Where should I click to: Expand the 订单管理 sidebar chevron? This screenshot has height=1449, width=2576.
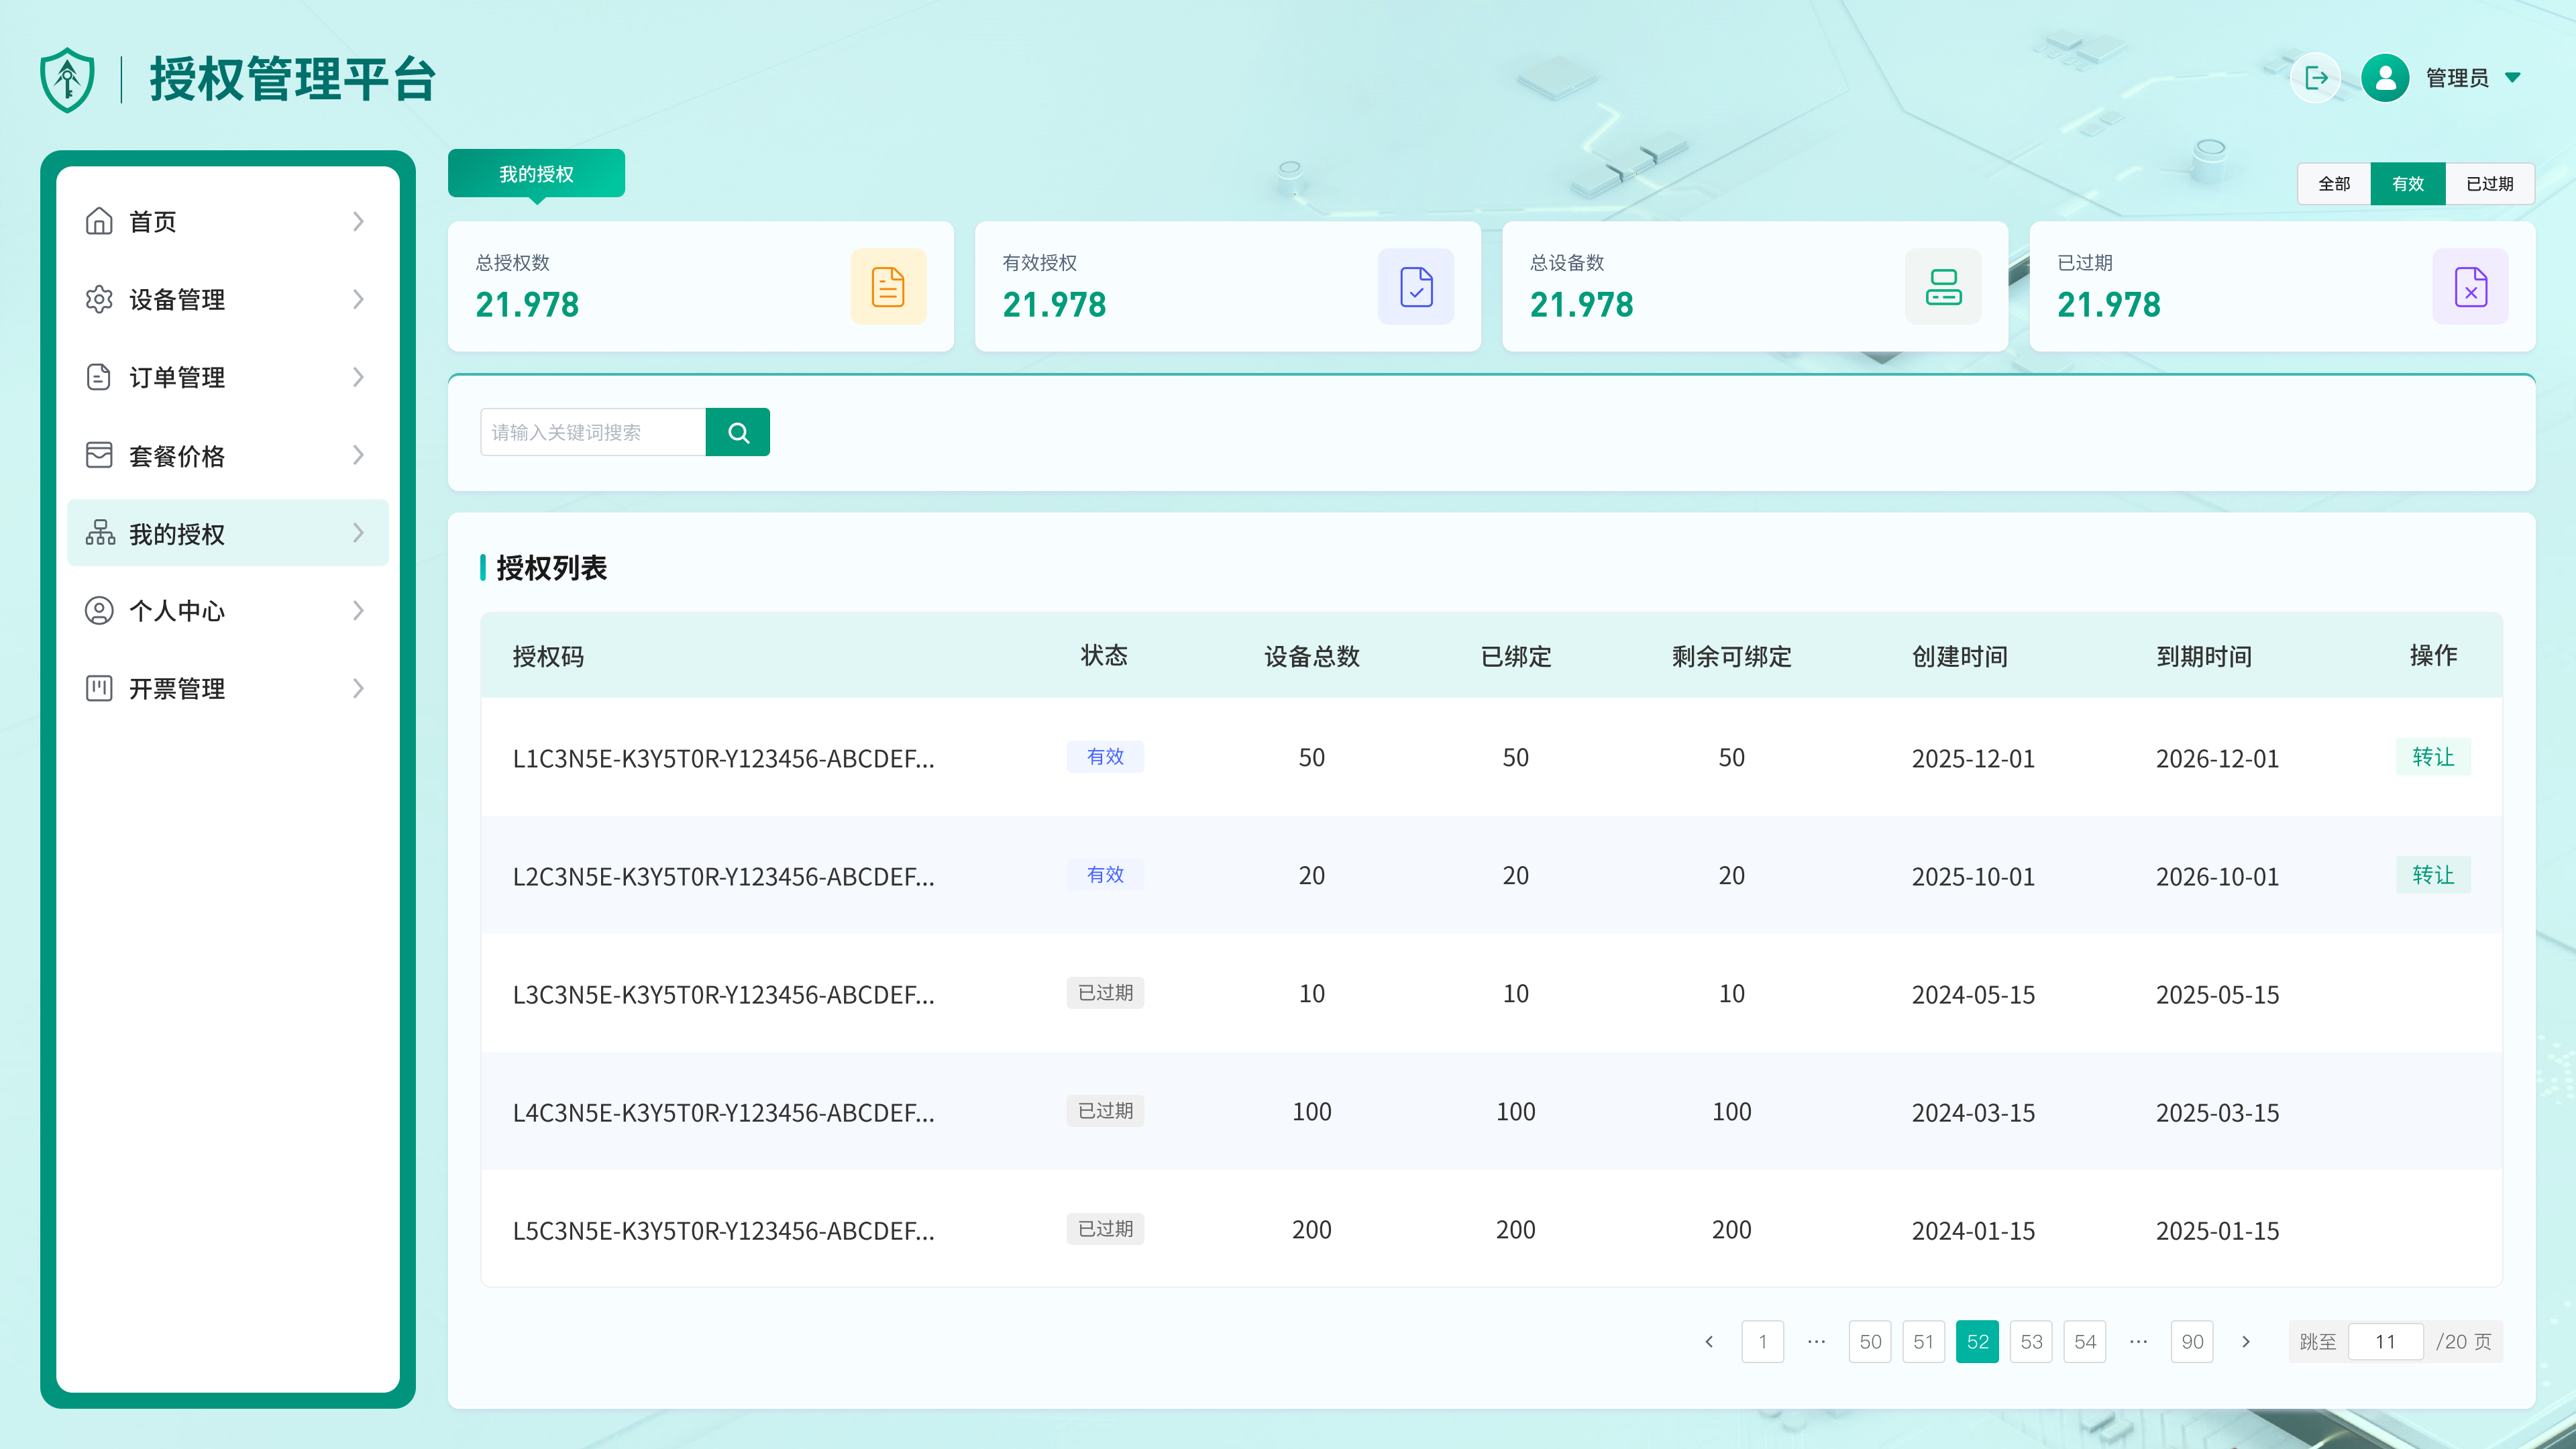tap(358, 377)
